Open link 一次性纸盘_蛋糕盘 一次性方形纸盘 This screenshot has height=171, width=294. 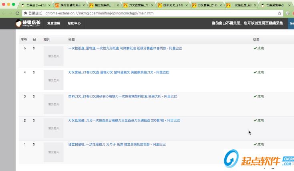[x=125, y=48]
